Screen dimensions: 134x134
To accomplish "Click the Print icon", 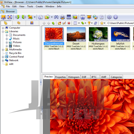I will point(62,17).
